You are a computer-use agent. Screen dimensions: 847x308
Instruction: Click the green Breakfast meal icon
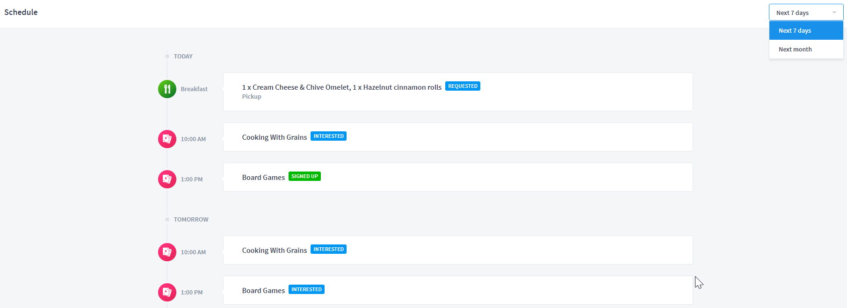(167, 89)
